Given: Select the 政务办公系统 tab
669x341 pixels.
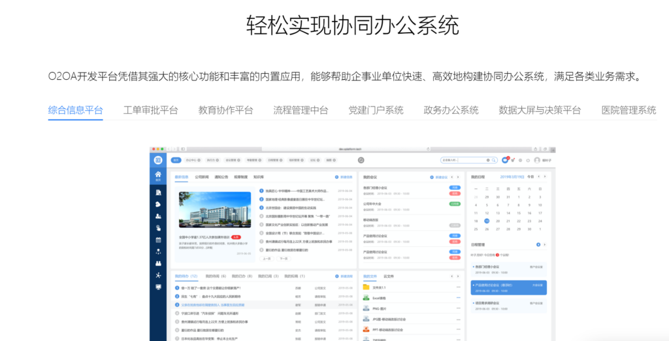Looking at the screenshot, I should [451, 110].
